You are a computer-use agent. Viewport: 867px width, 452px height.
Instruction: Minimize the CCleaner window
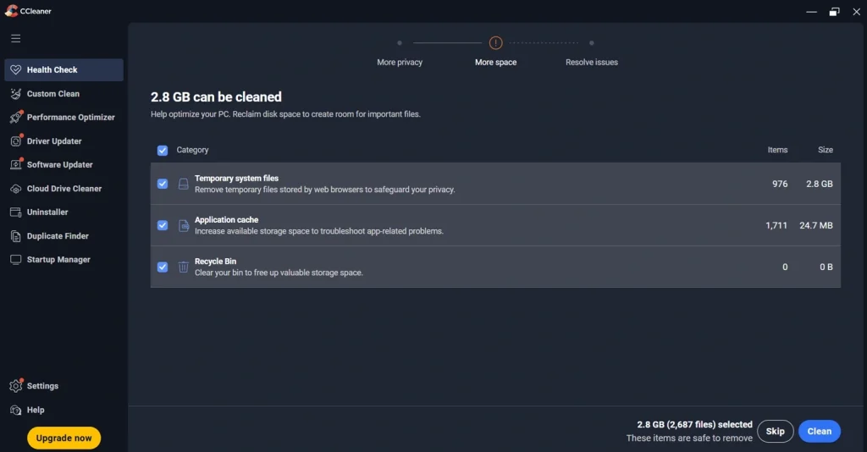811,12
